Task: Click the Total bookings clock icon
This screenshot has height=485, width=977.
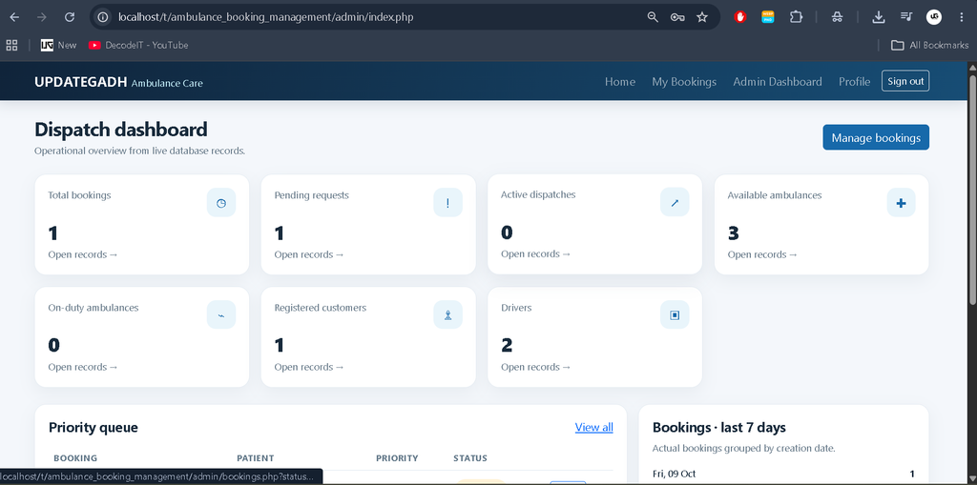Action: click(x=221, y=202)
